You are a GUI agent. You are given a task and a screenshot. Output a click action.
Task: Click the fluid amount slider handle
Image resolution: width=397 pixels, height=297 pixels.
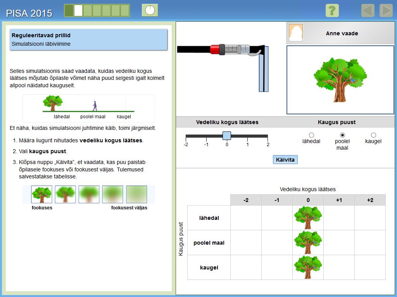(227, 136)
